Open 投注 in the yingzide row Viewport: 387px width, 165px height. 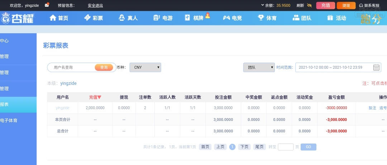tap(372, 108)
